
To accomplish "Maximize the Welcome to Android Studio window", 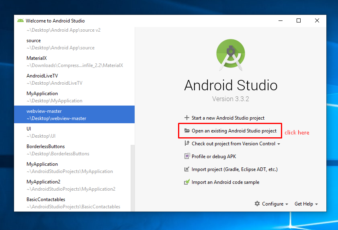I will [299, 21].
